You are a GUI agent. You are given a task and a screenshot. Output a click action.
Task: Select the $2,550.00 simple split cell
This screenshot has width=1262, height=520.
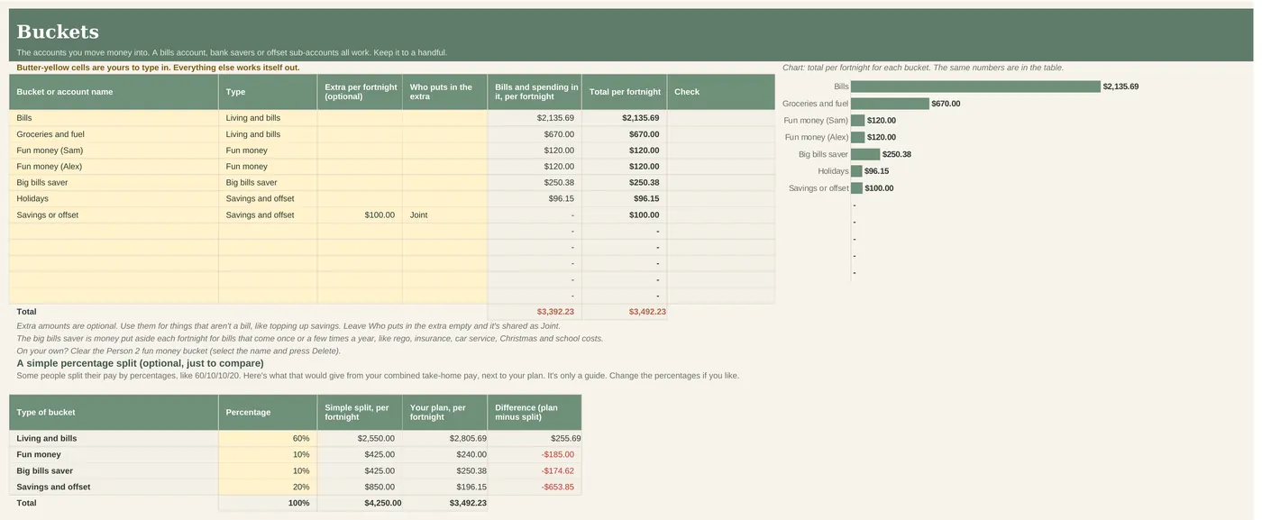(360, 439)
